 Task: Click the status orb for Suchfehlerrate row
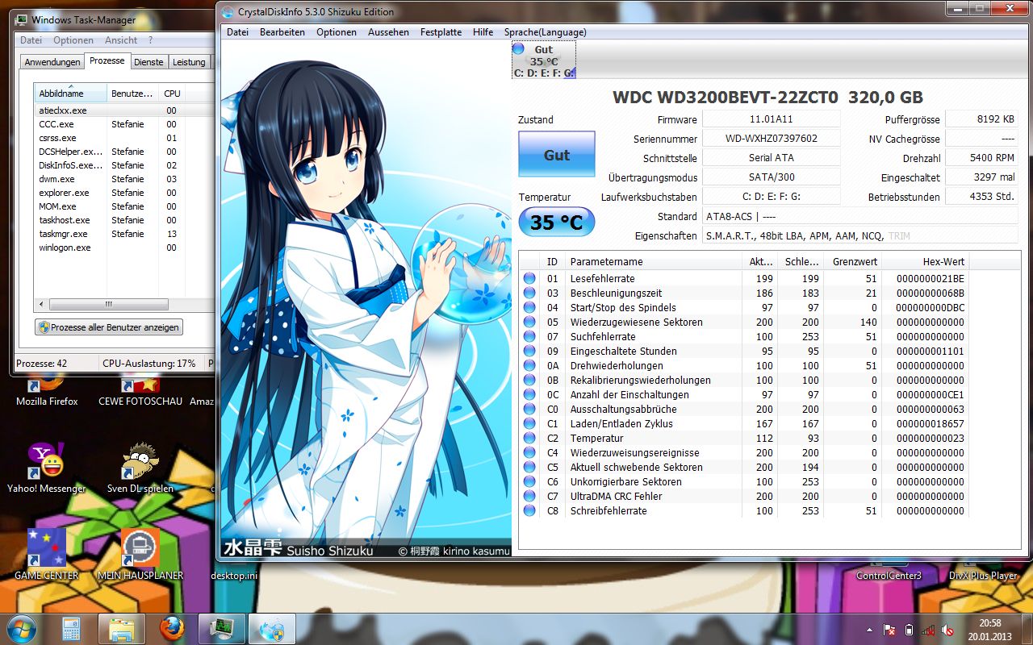tap(529, 336)
